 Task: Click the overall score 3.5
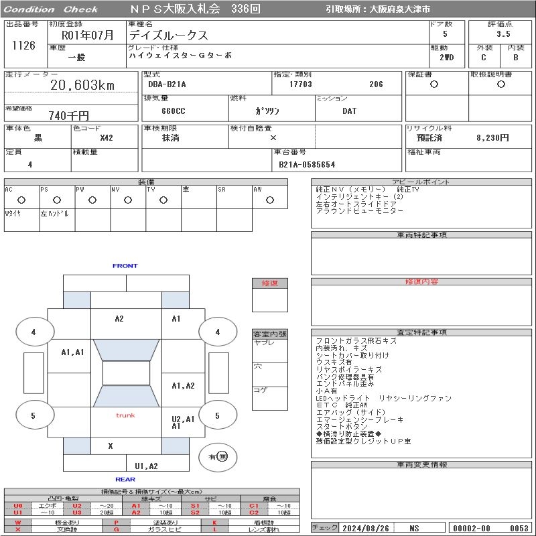click(x=504, y=34)
